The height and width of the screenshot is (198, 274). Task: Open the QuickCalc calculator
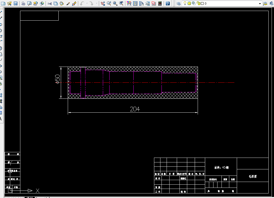coord(160,3)
